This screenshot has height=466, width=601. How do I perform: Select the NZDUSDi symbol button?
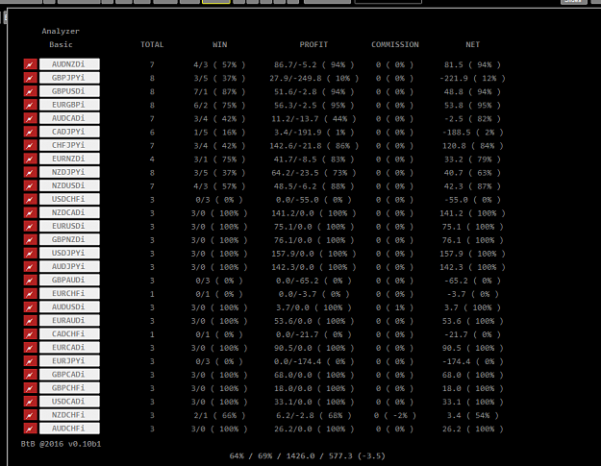point(69,185)
